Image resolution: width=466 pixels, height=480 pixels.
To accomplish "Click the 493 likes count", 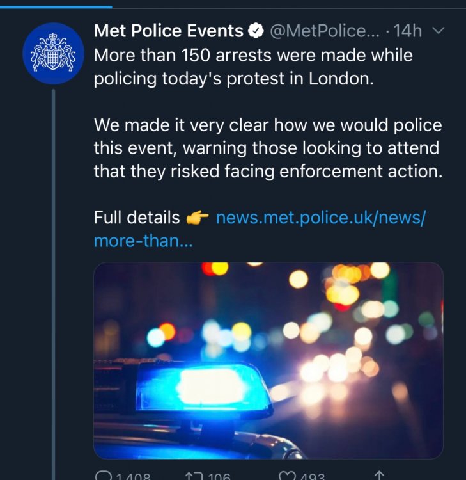I will click(313, 477).
